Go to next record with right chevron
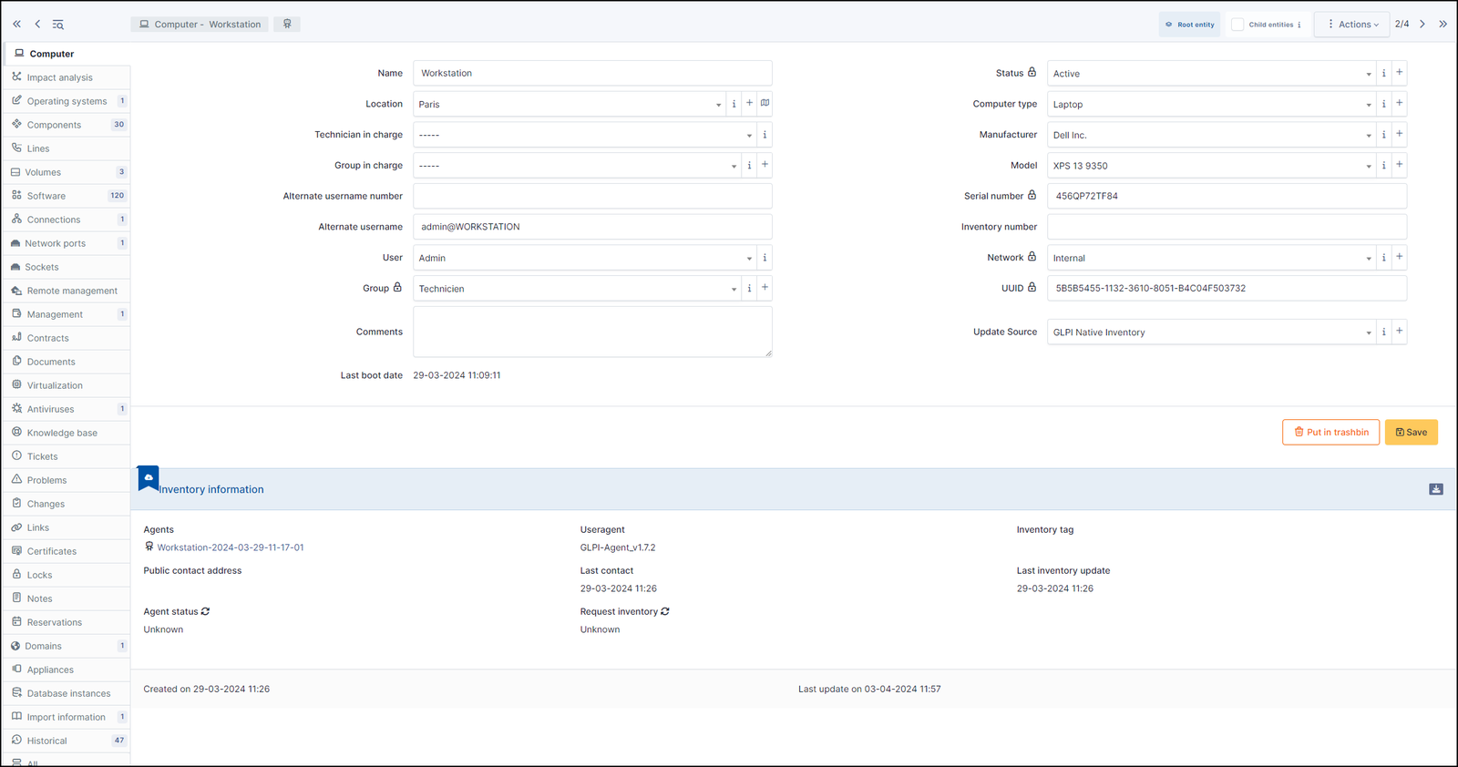The height and width of the screenshot is (767, 1458). click(1422, 24)
